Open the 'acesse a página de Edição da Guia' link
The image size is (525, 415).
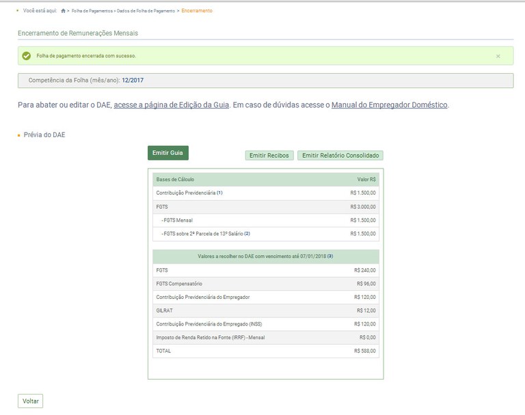click(171, 105)
